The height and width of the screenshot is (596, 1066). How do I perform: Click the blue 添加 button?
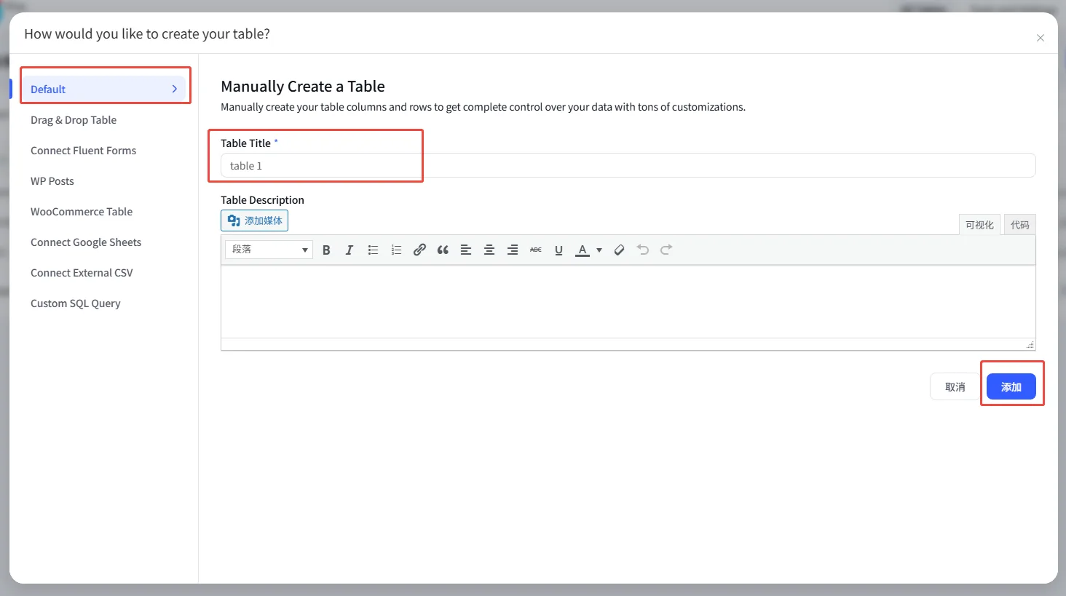click(x=1011, y=386)
